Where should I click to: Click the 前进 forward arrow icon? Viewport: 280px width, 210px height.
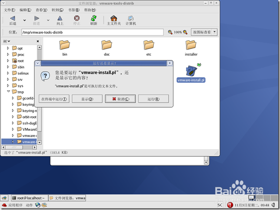(37, 18)
